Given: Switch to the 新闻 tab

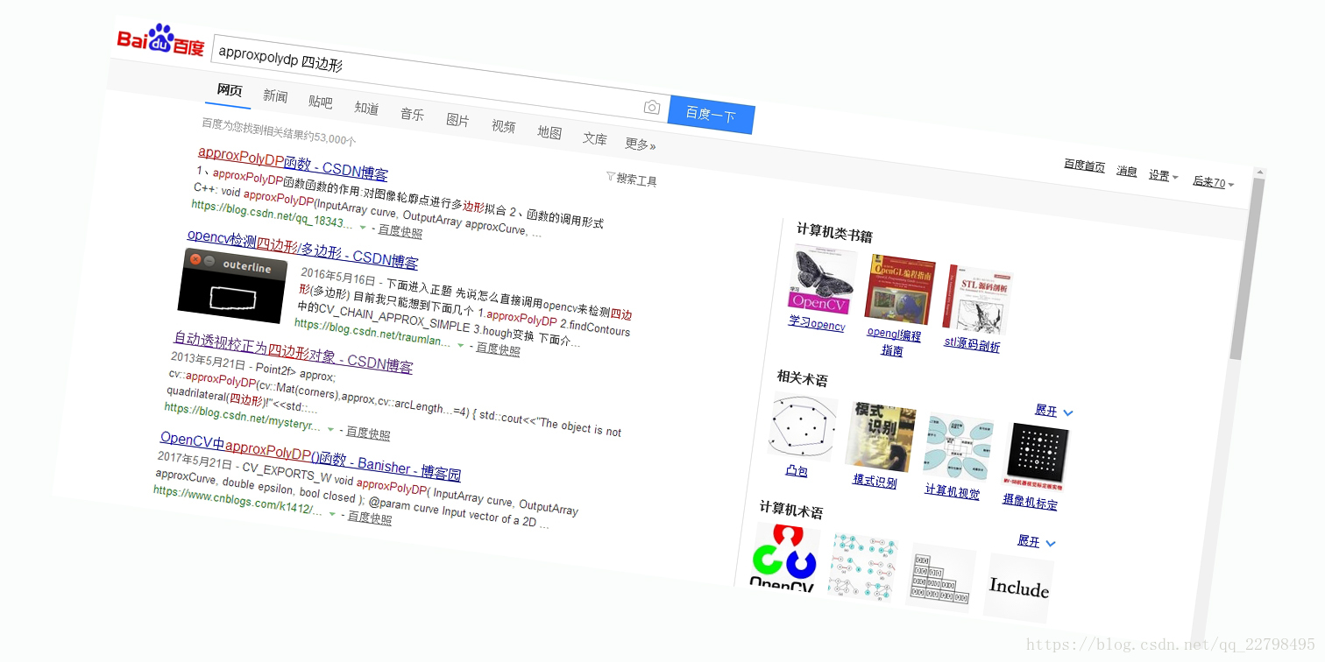Looking at the screenshot, I should tap(275, 96).
